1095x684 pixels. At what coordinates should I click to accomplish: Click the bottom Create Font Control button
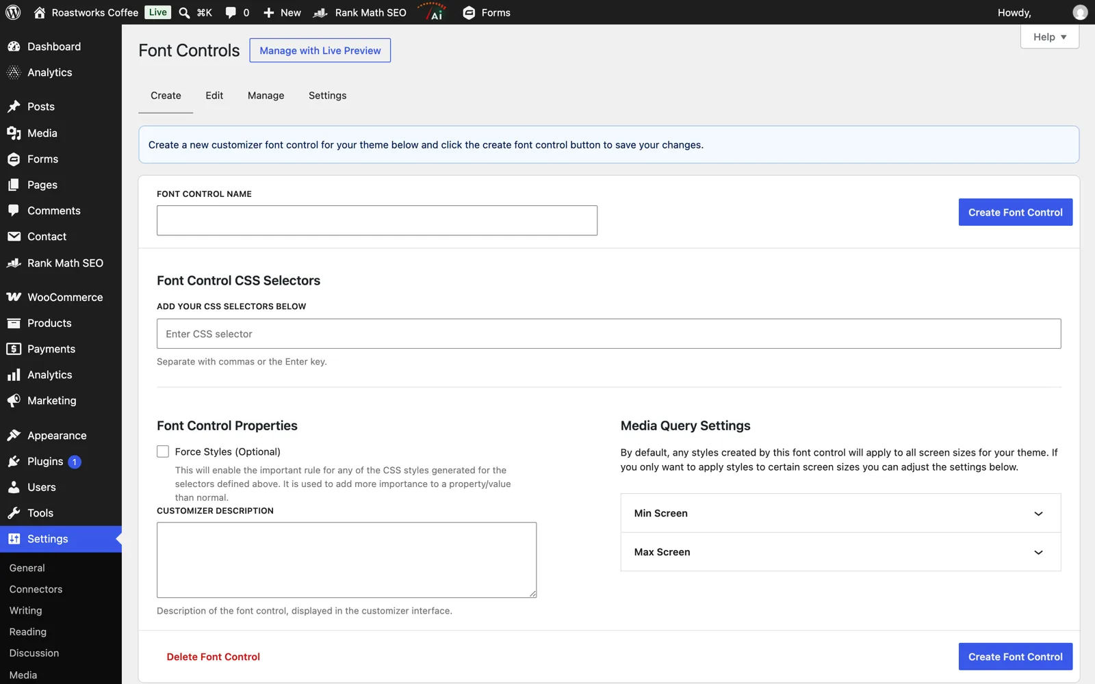[x=1015, y=657]
